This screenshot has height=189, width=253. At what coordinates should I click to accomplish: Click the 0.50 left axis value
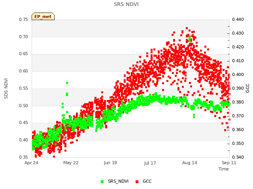click(24, 106)
